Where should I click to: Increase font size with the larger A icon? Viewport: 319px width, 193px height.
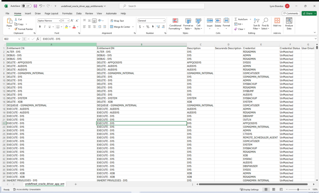[72, 21]
